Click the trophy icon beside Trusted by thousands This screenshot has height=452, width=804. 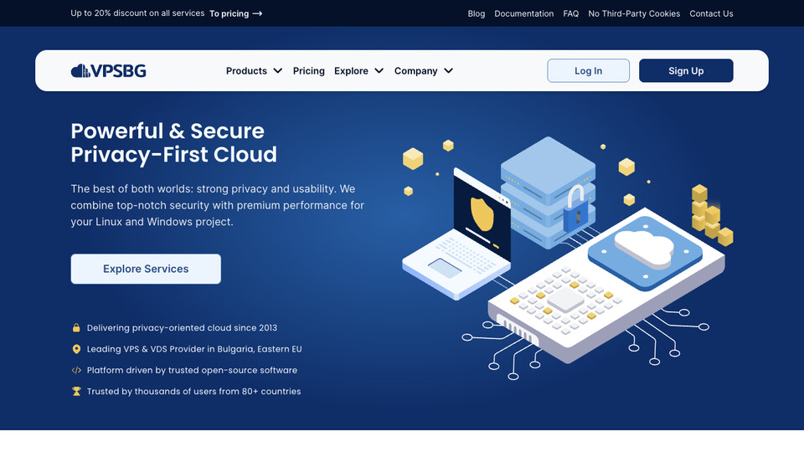pyautogui.click(x=76, y=391)
